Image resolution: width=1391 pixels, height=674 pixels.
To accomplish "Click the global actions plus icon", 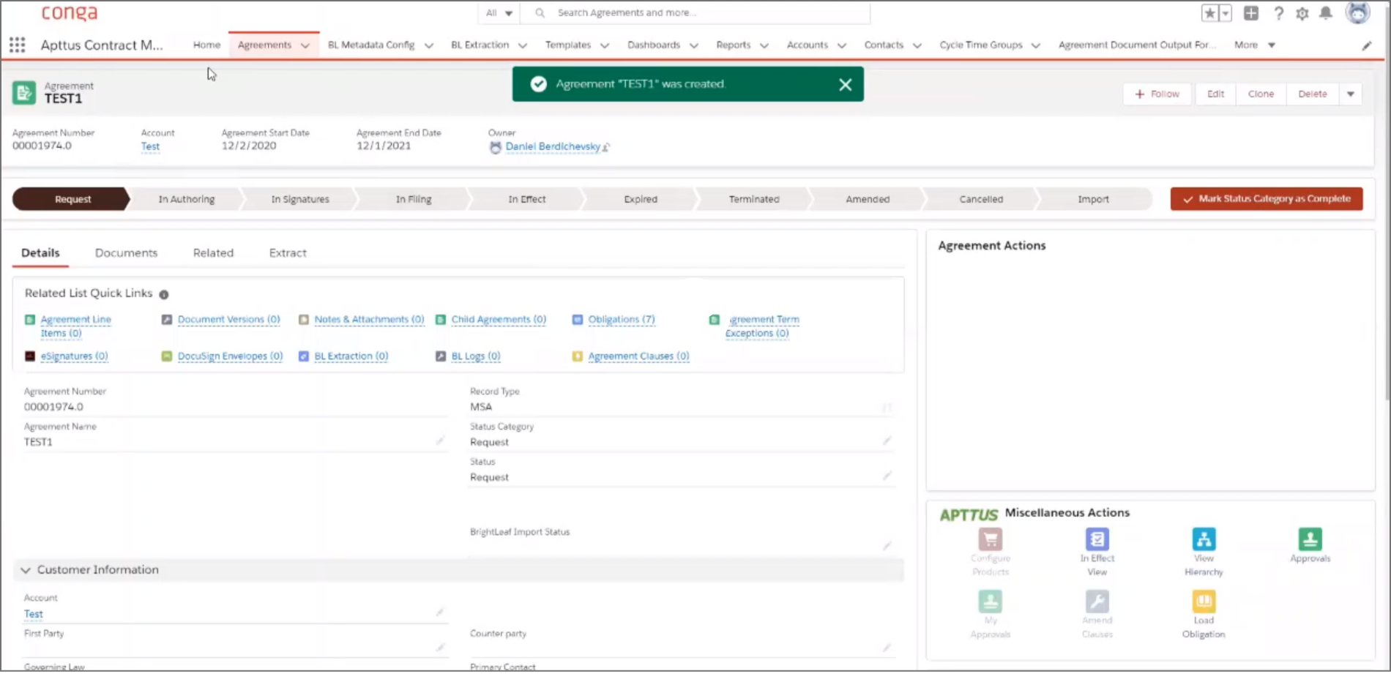I will point(1251,13).
